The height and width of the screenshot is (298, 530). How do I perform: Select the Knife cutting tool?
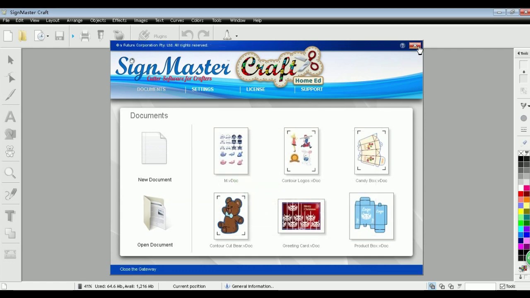pyautogui.click(x=11, y=95)
